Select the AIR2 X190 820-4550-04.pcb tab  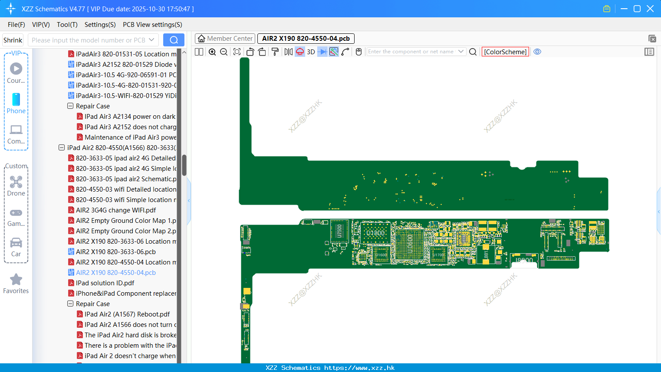pyautogui.click(x=306, y=39)
